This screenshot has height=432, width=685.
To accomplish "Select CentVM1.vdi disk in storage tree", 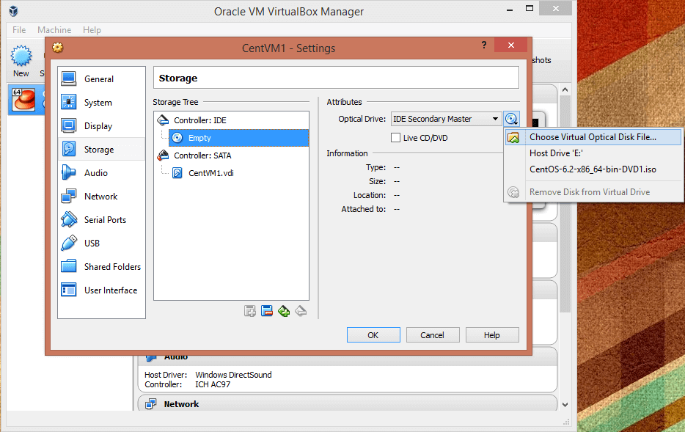I will pos(211,173).
